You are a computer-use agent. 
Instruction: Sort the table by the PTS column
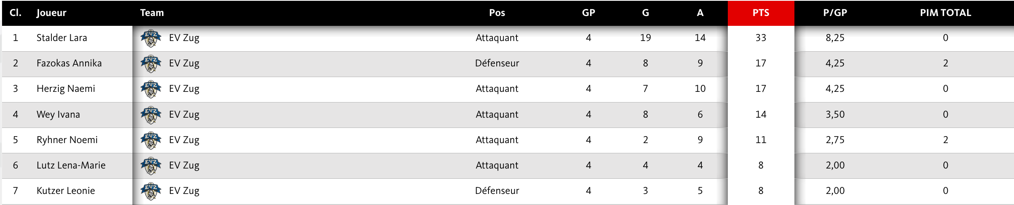pyautogui.click(x=761, y=13)
